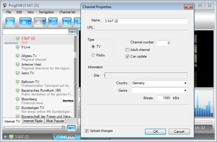Select the Antenne West channel

(x=39, y=66)
